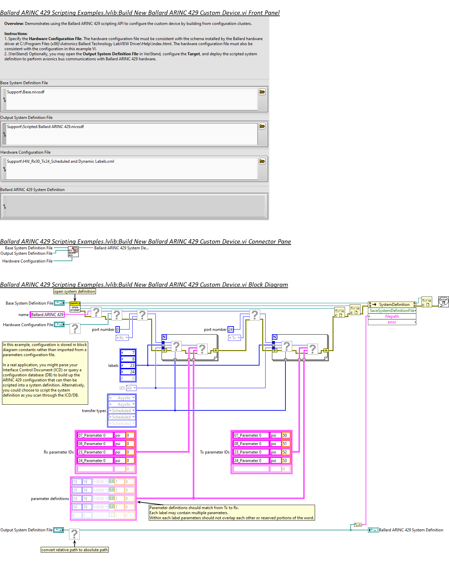Select the path-to-string conversion node near output
Screen dimensions: 449x561
click(x=358, y=525)
